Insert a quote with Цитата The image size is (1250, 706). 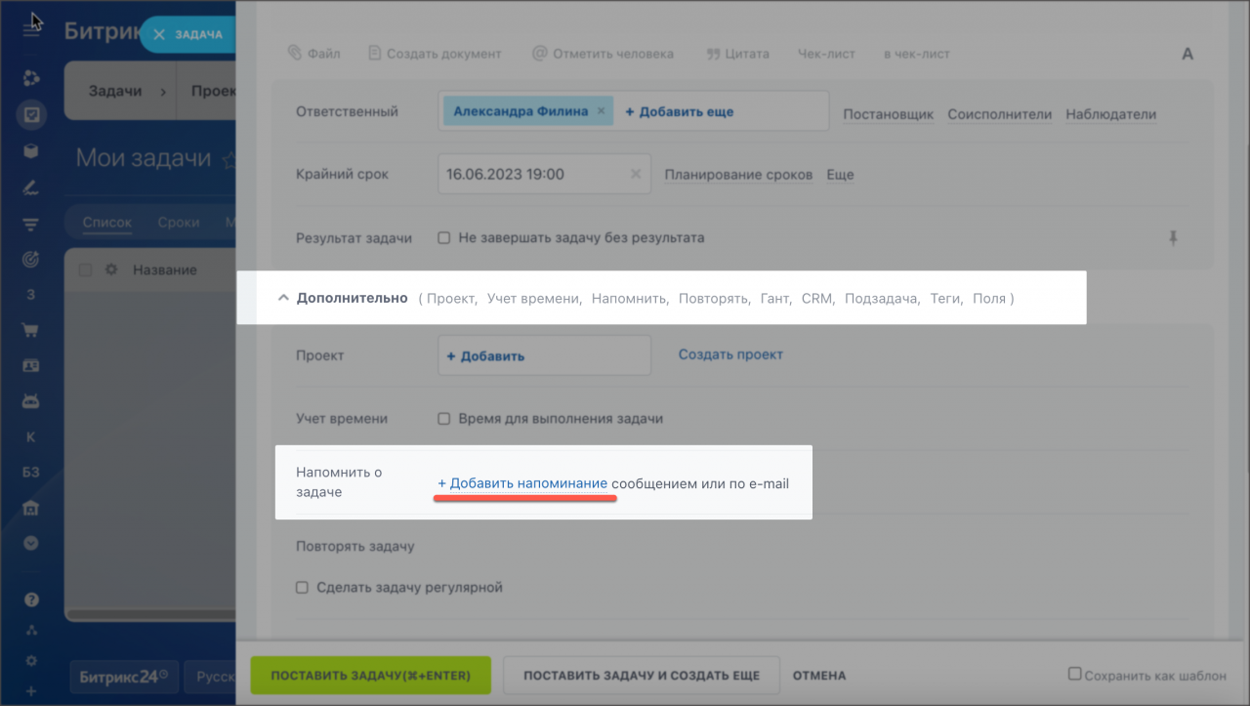737,54
